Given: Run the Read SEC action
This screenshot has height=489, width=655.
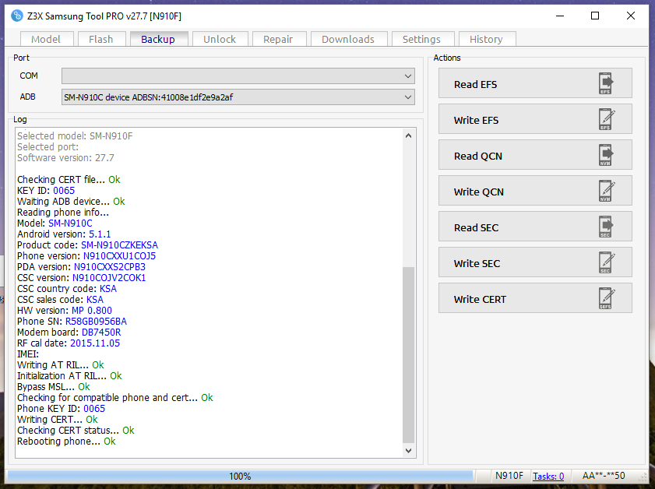Looking at the screenshot, I should pos(535,227).
